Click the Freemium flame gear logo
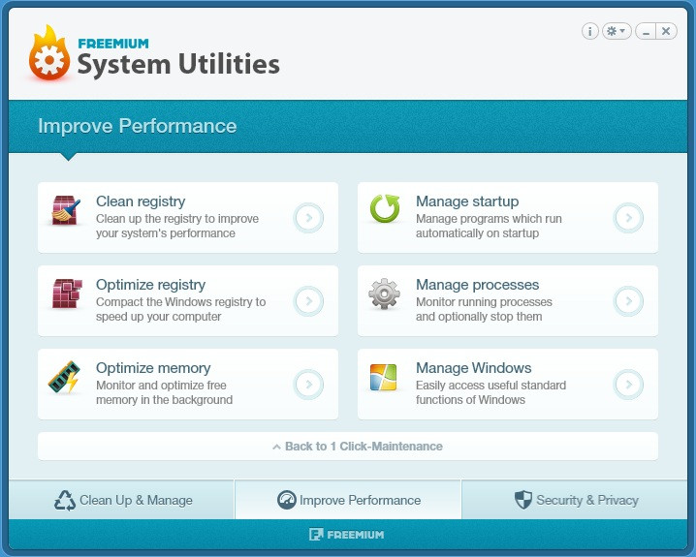This screenshot has width=696, height=557. pos(49,53)
